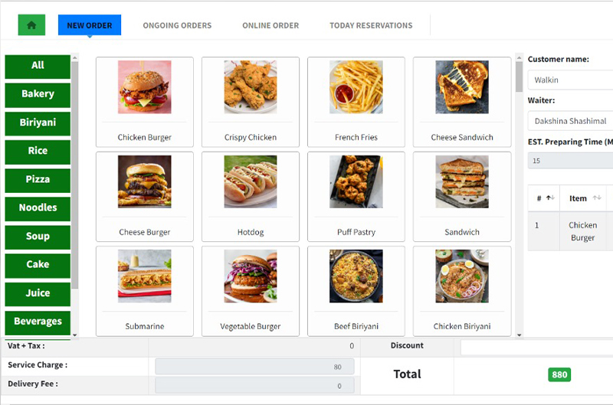Show Pizza category items

point(38,180)
